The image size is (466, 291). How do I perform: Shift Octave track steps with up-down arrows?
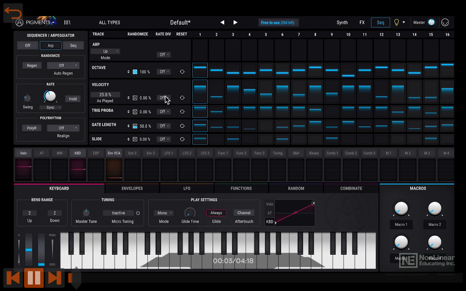click(128, 72)
